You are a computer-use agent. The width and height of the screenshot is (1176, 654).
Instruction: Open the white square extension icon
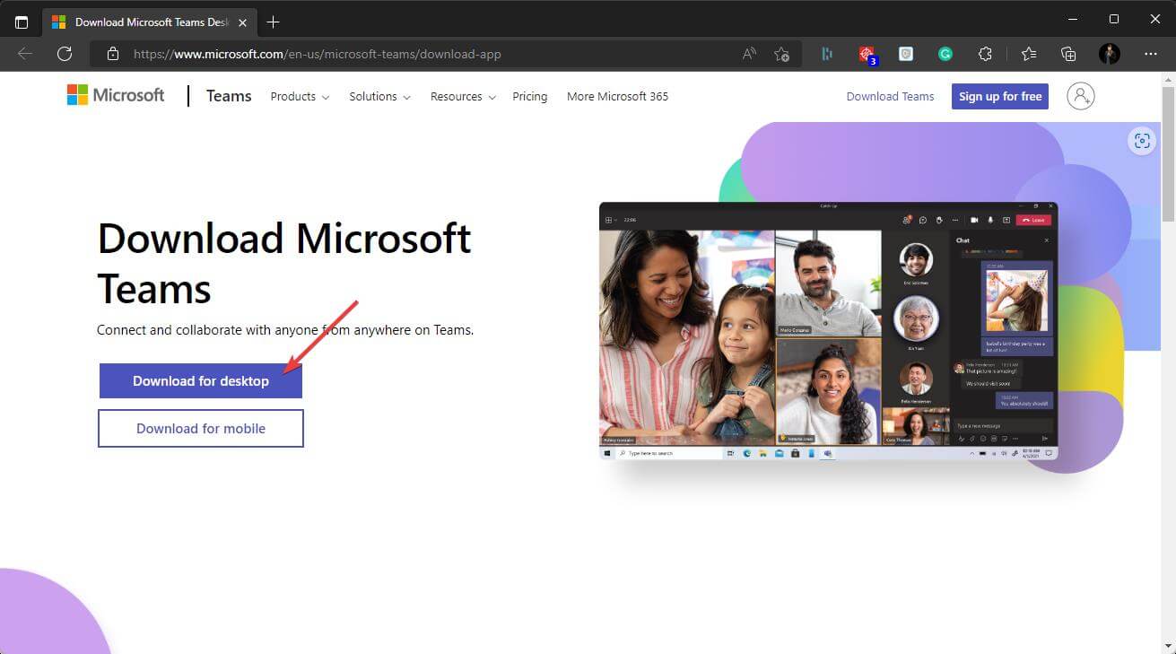(x=906, y=54)
